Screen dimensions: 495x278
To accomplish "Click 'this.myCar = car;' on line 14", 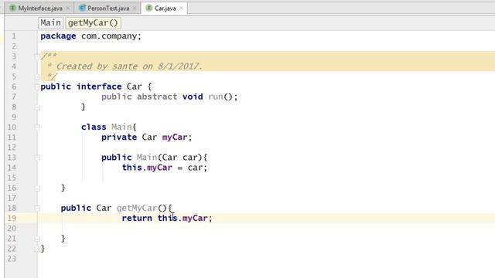I will pyautogui.click(x=165, y=168).
